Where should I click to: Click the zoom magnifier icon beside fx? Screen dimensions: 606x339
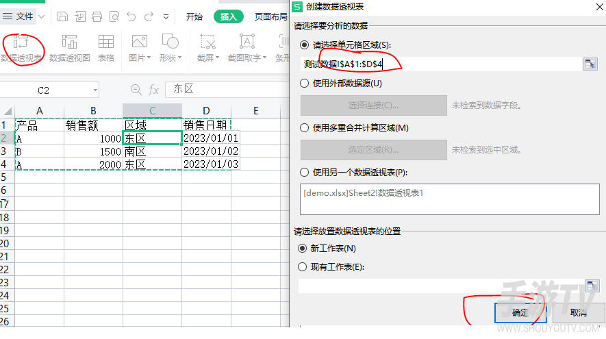[136, 90]
